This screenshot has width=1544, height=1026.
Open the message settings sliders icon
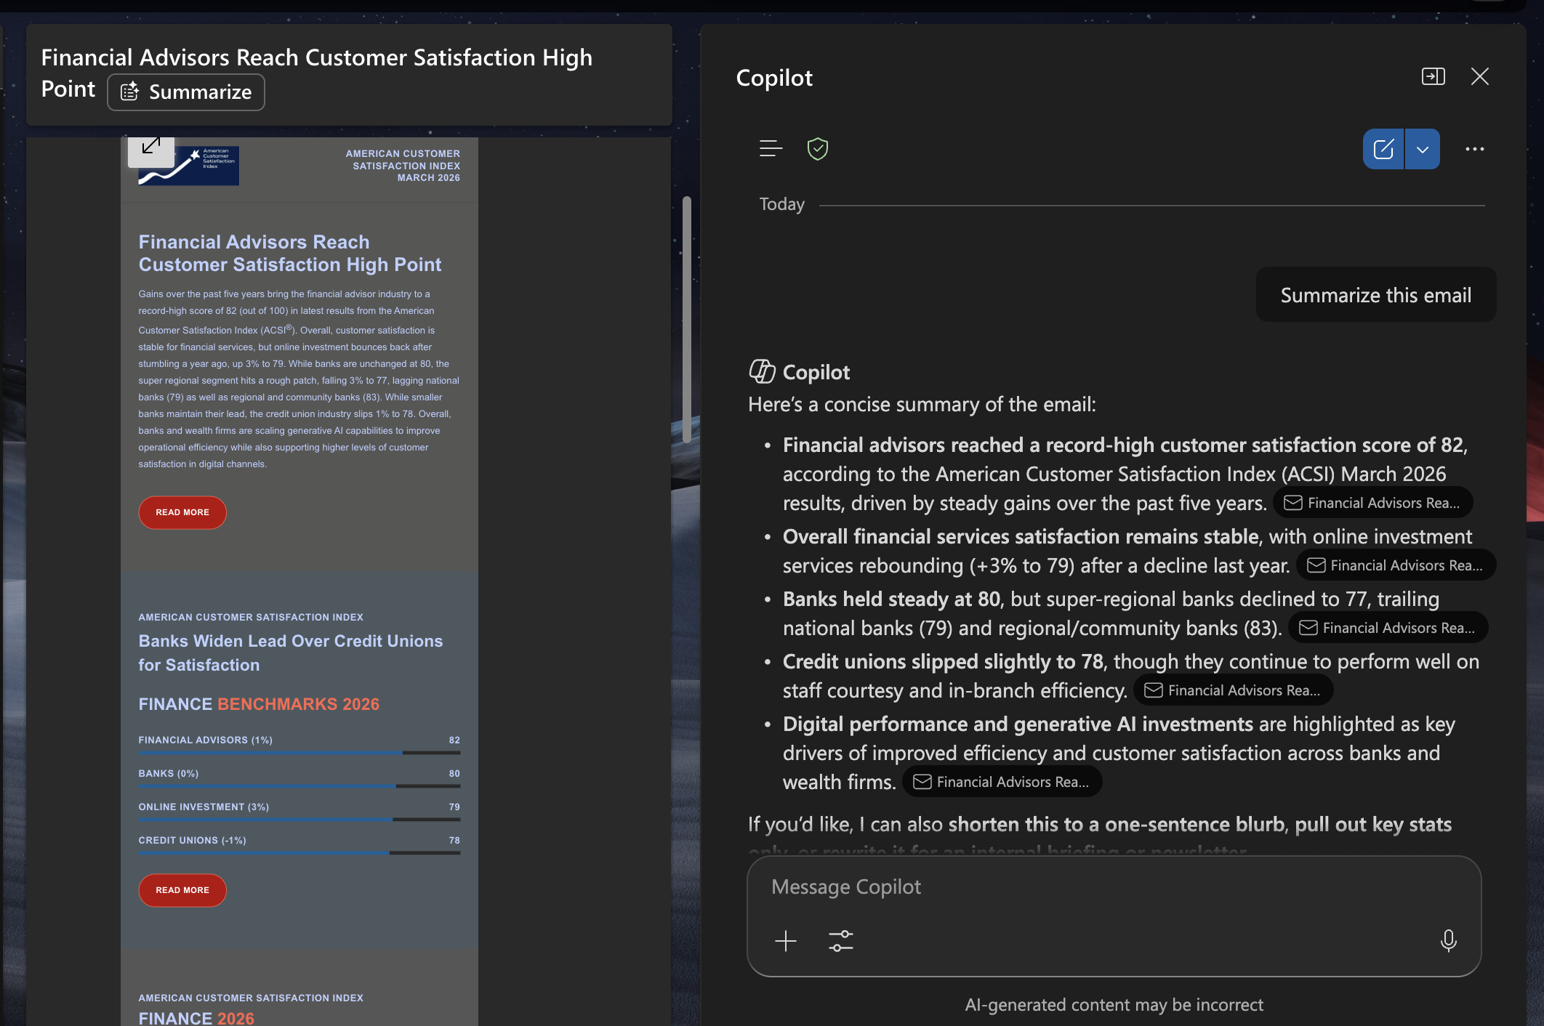841,942
